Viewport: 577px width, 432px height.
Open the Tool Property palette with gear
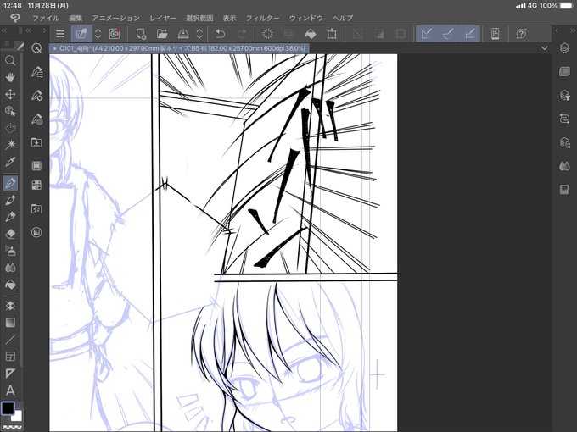click(36, 96)
